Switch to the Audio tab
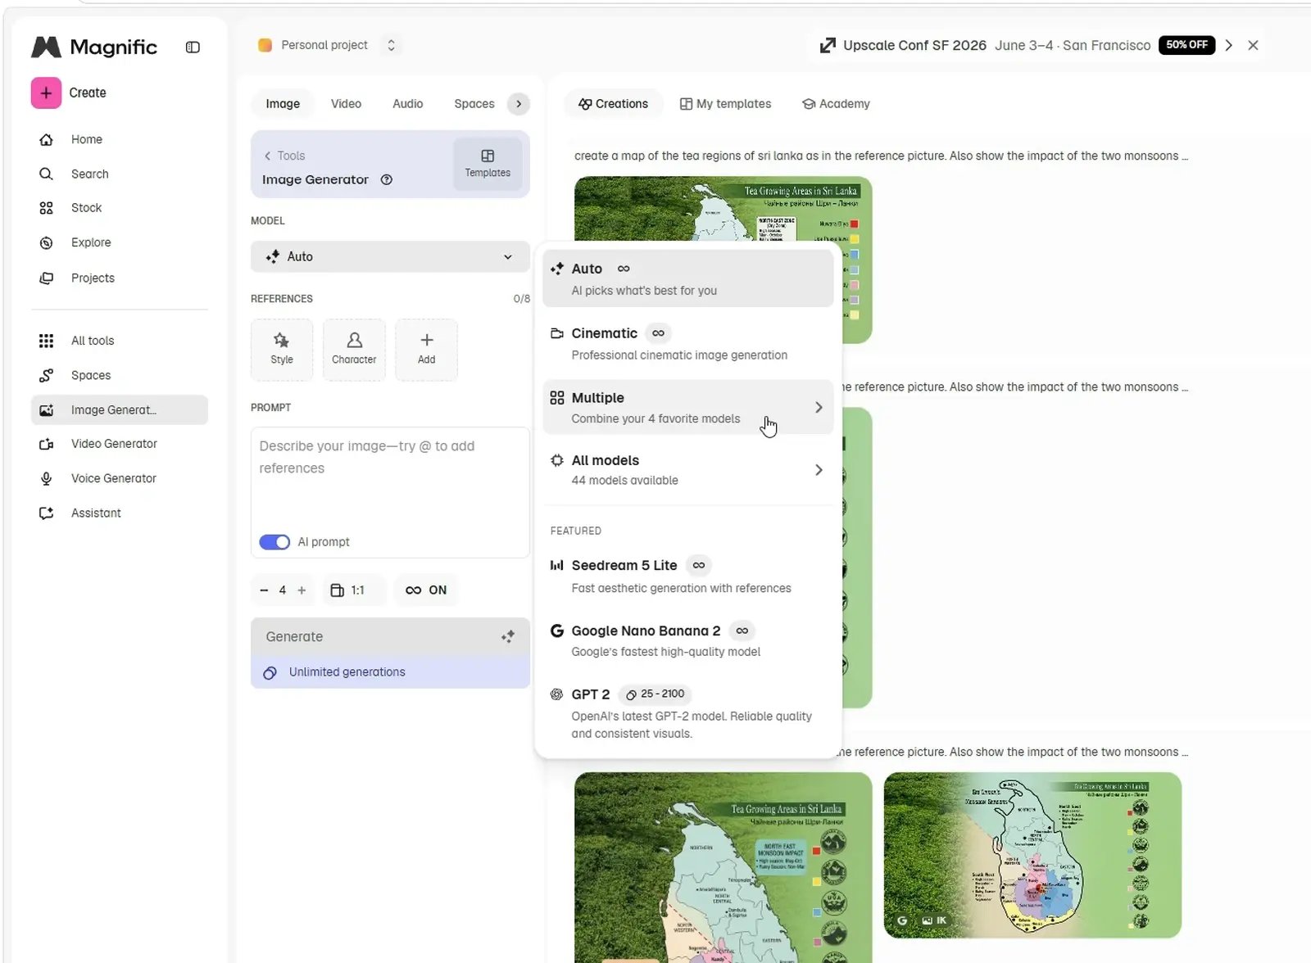 407,104
